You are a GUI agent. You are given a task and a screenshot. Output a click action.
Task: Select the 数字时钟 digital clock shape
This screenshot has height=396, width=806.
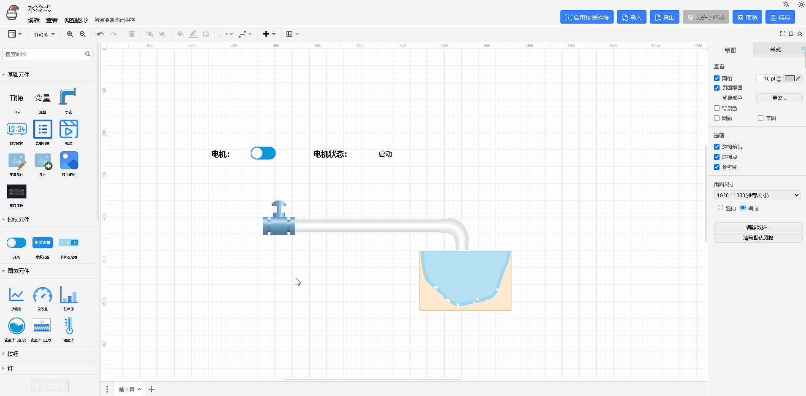coord(16,129)
